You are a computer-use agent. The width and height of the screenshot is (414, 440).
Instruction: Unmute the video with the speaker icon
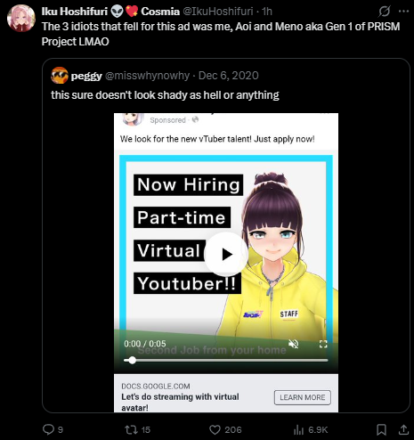point(294,344)
